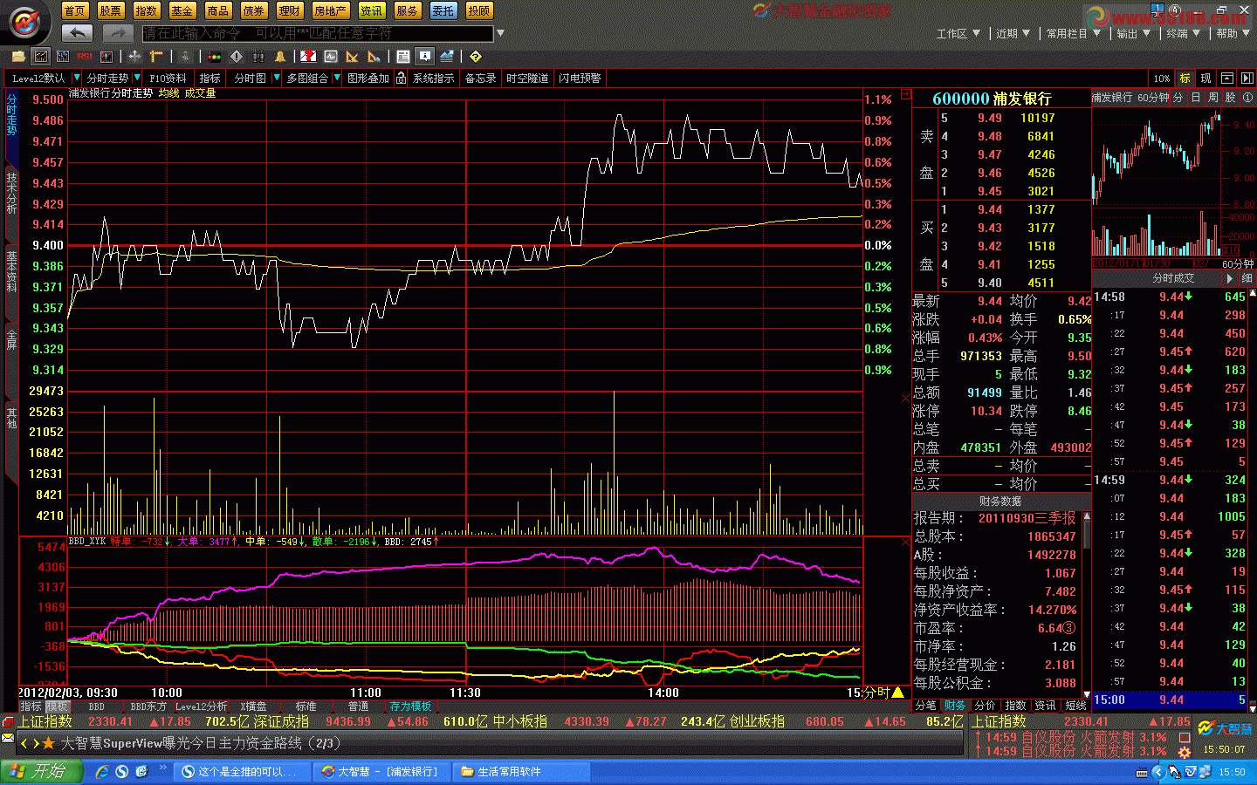Select the ruler measuring tool icon
The image size is (1257, 785).
point(157,57)
